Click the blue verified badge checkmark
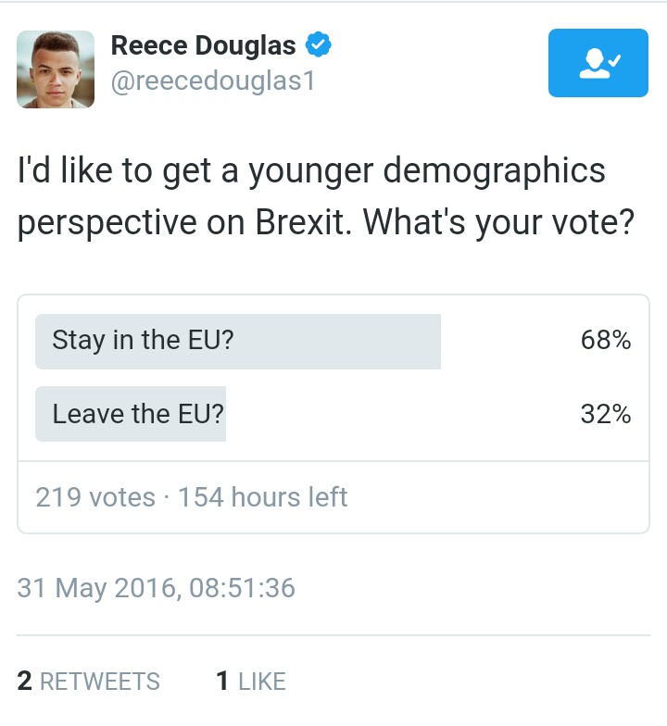 click(320, 44)
